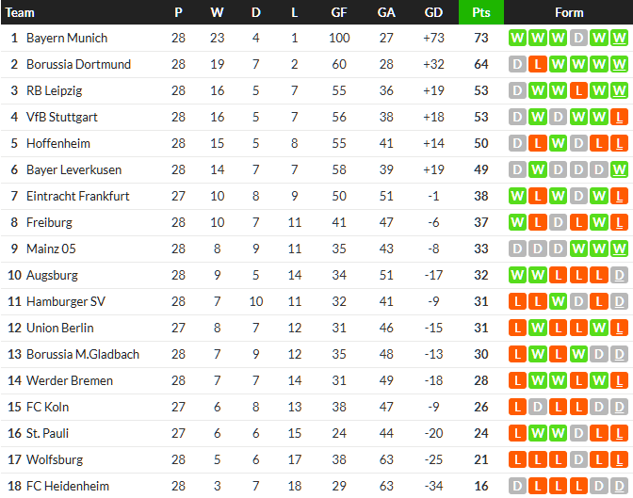Viewport: 633px width, 498px height.
Task: Click the win badge in Hamburger SV's form
Action: (x=558, y=302)
